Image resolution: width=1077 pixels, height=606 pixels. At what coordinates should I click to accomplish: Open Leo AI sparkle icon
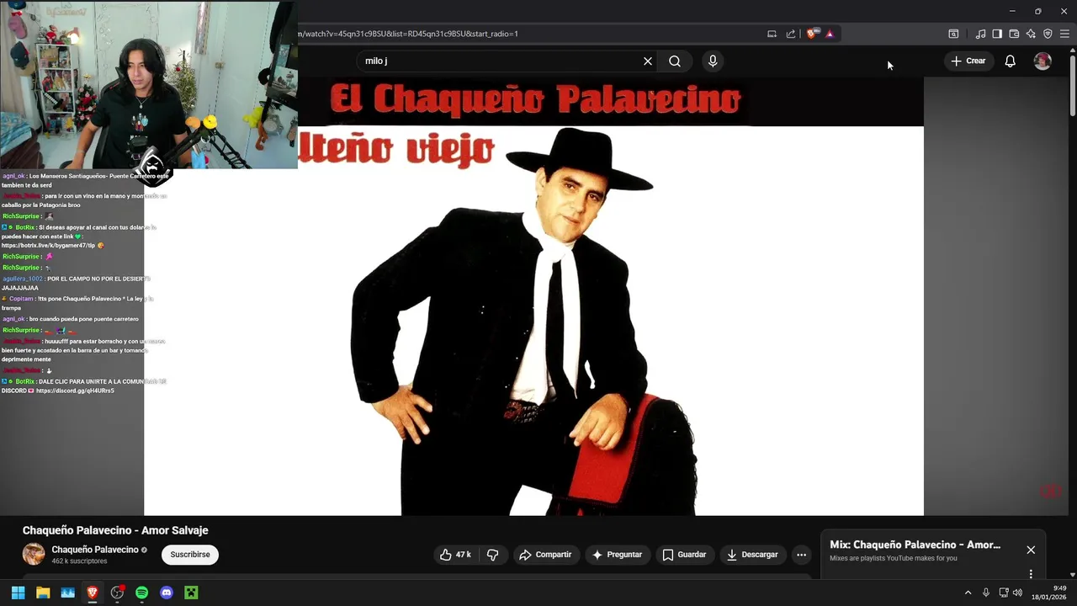tap(1031, 34)
